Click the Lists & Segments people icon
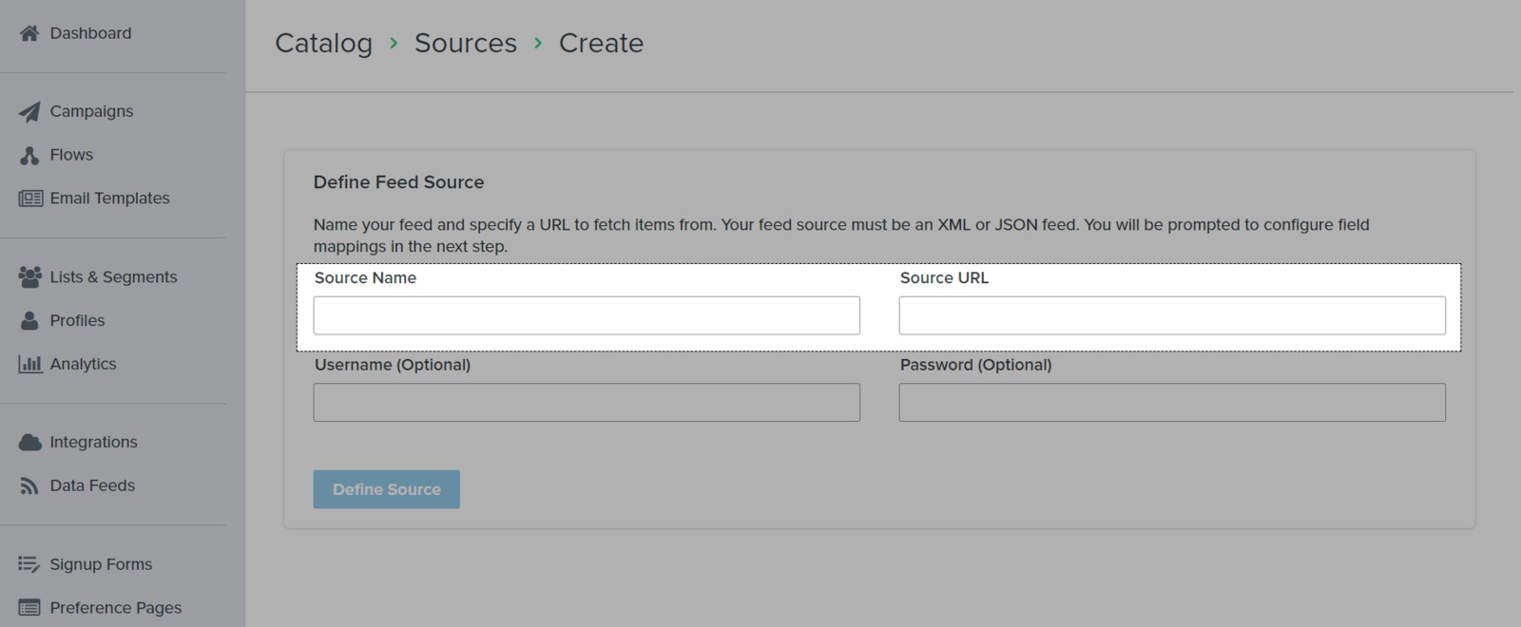This screenshot has width=1521, height=627. 29,277
